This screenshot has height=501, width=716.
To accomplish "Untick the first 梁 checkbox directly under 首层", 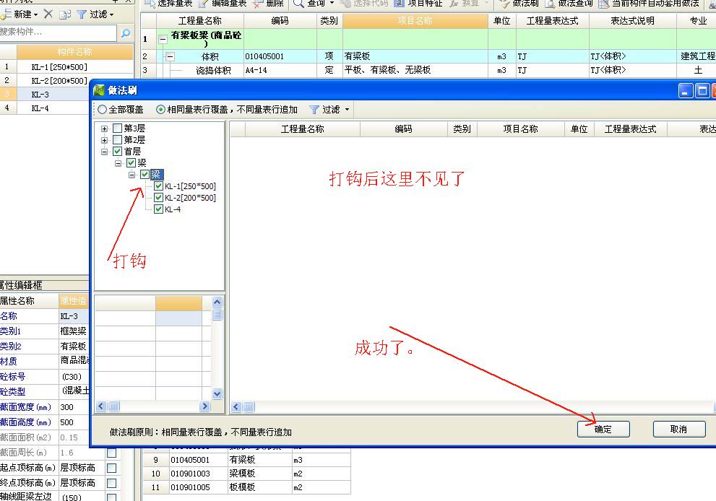I will coord(131,163).
